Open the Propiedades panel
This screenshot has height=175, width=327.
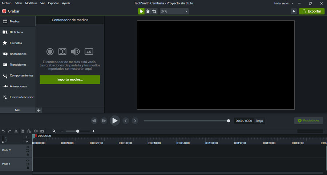[x=308, y=121]
